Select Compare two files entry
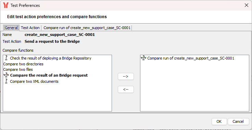 [18, 69]
